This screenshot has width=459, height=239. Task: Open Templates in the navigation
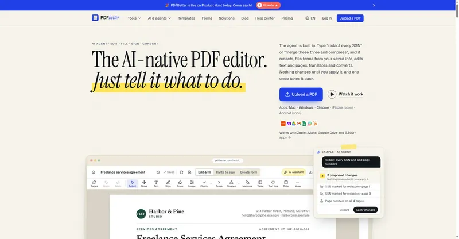186,18
